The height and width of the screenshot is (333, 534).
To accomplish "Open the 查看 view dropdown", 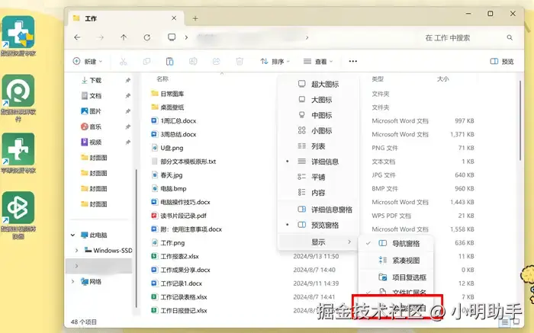I will click(x=318, y=62).
